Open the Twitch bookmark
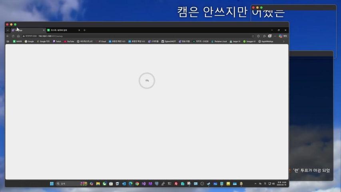341x192 pixels. 57,41
